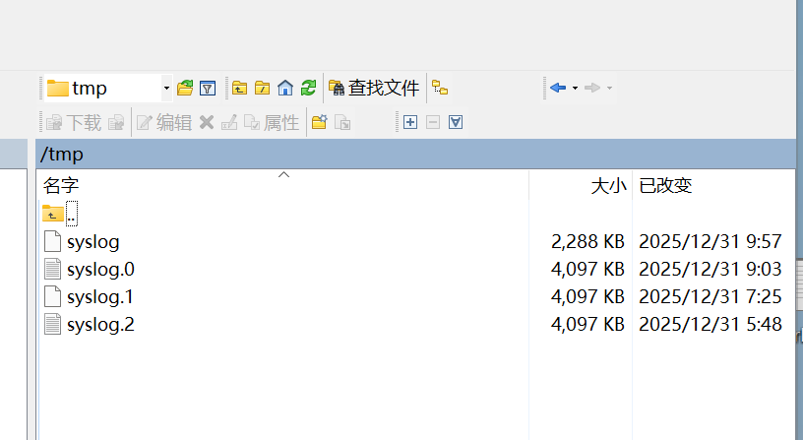
Task: Show the directory tree icon
Action: 440,89
